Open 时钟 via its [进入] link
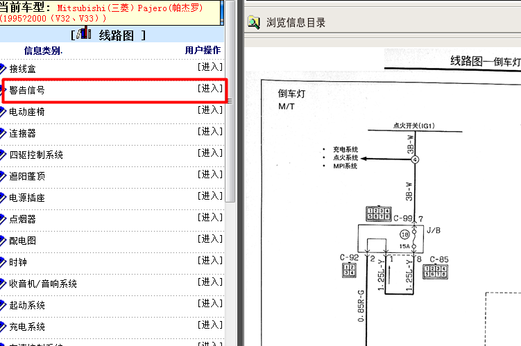The width and height of the screenshot is (521, 346). (210, 260)
